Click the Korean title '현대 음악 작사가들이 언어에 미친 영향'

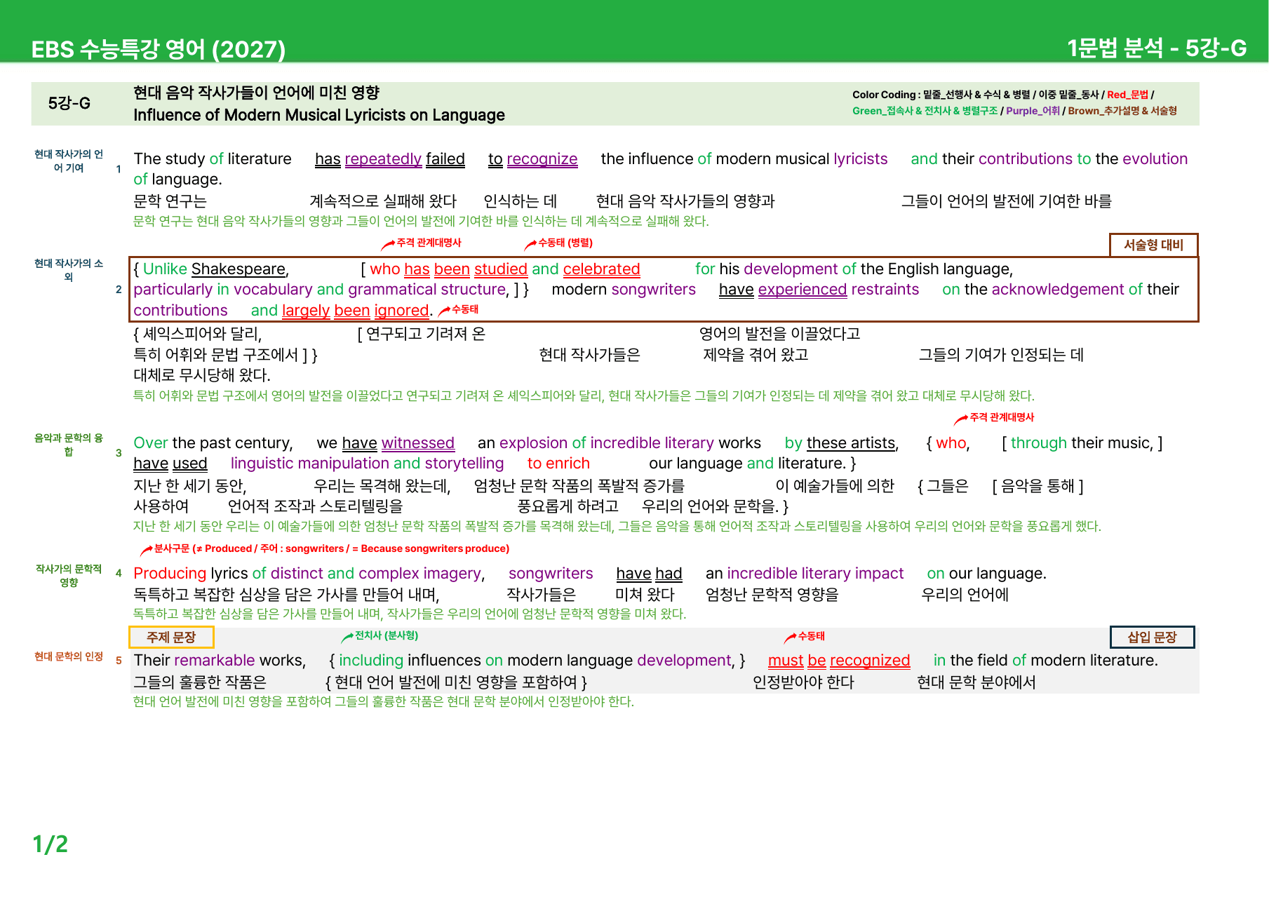point(256,93)
